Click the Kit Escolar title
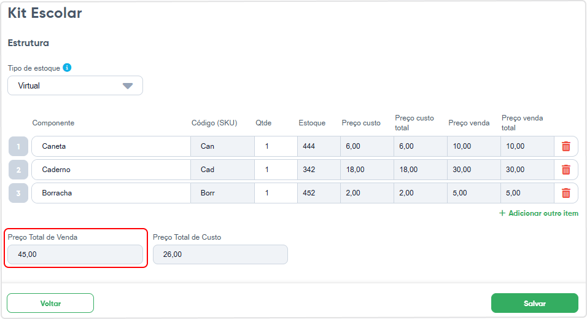The width and height of the screenshot is (587, 319). (x=45, y=13)
